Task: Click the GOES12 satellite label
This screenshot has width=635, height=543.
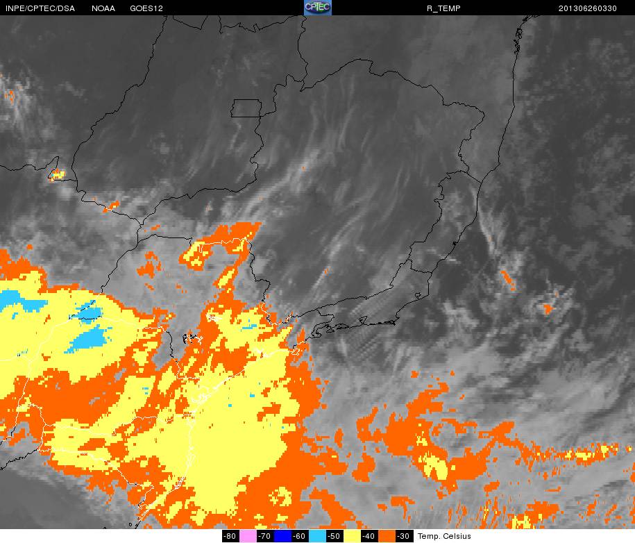Action: [x=147, y=8]
